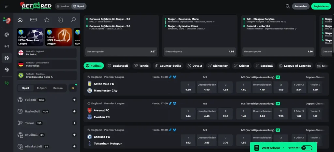Open favorites star icon
334x152 pixels.
coord(47,20)
